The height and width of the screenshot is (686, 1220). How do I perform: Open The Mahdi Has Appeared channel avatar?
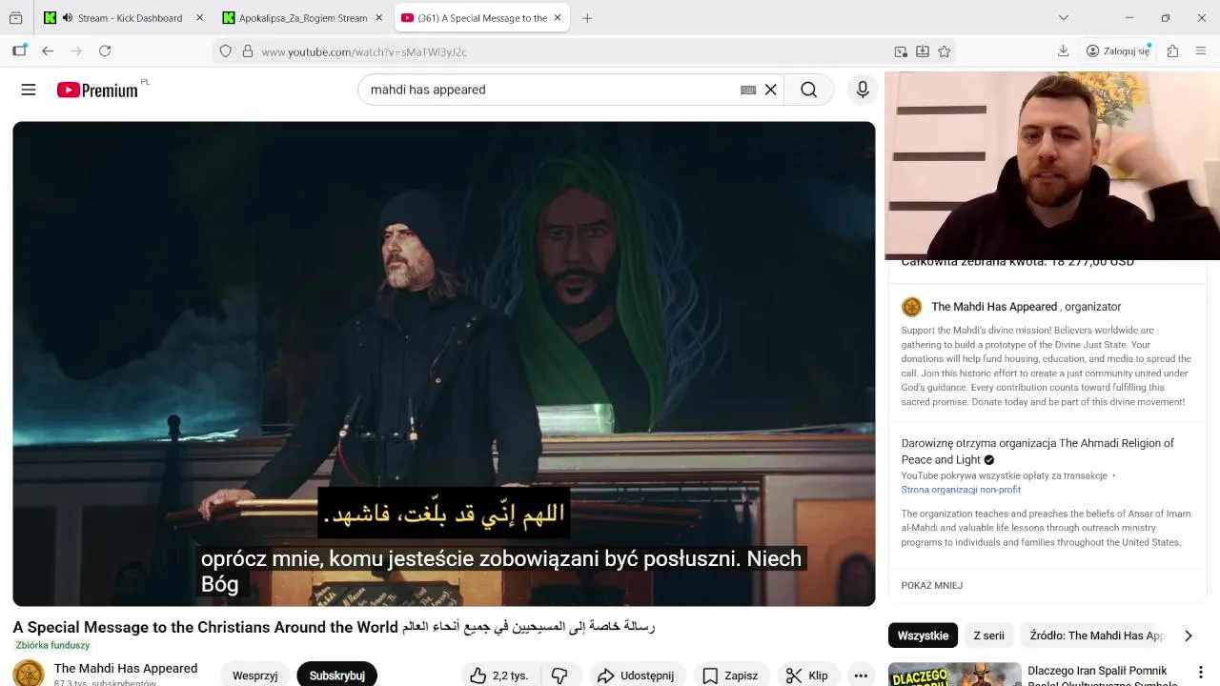pyautogui.click(x=29, y=674)
